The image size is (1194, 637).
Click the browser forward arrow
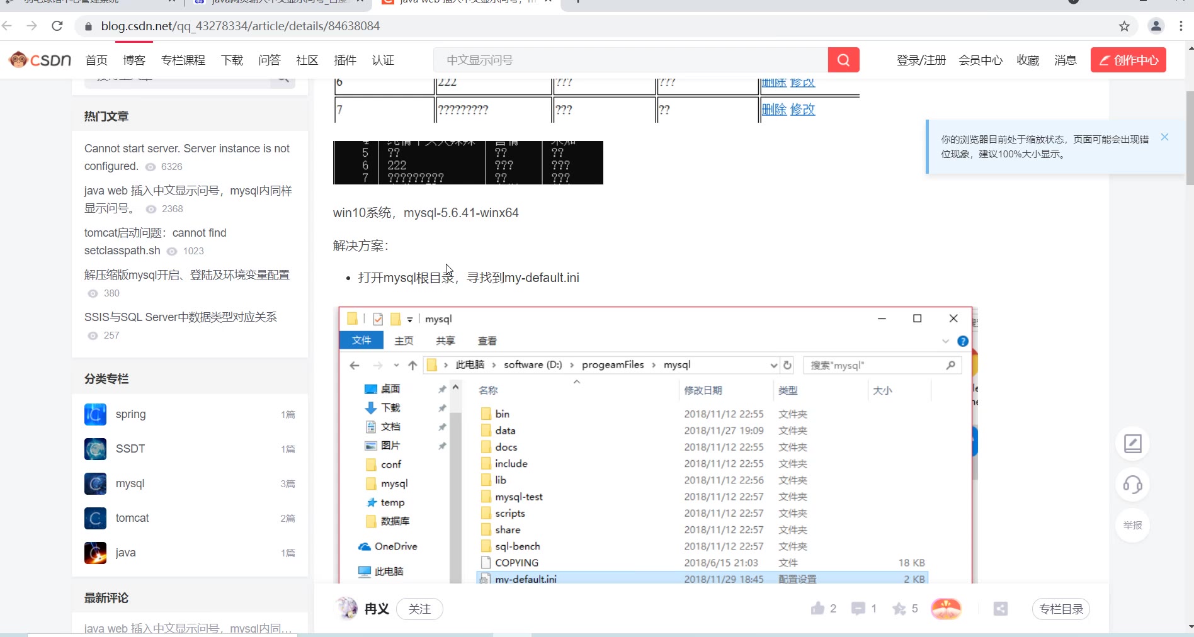point(32,26)
